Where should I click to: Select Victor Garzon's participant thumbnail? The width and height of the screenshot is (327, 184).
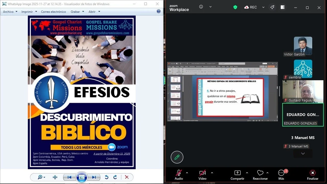(303, 46)
